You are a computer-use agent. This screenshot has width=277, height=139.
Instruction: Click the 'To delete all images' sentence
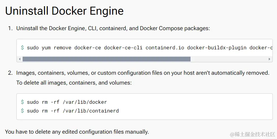pyautogui.click(x=74, y=83)
